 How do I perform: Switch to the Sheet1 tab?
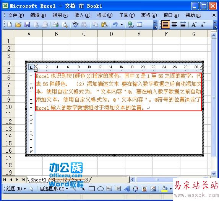38,180
